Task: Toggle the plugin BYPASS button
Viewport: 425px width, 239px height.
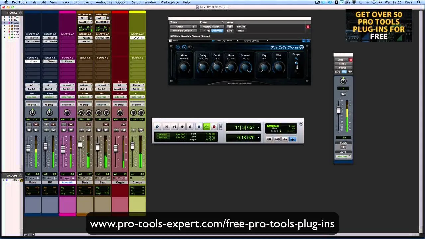Action: tap(241, 27)
